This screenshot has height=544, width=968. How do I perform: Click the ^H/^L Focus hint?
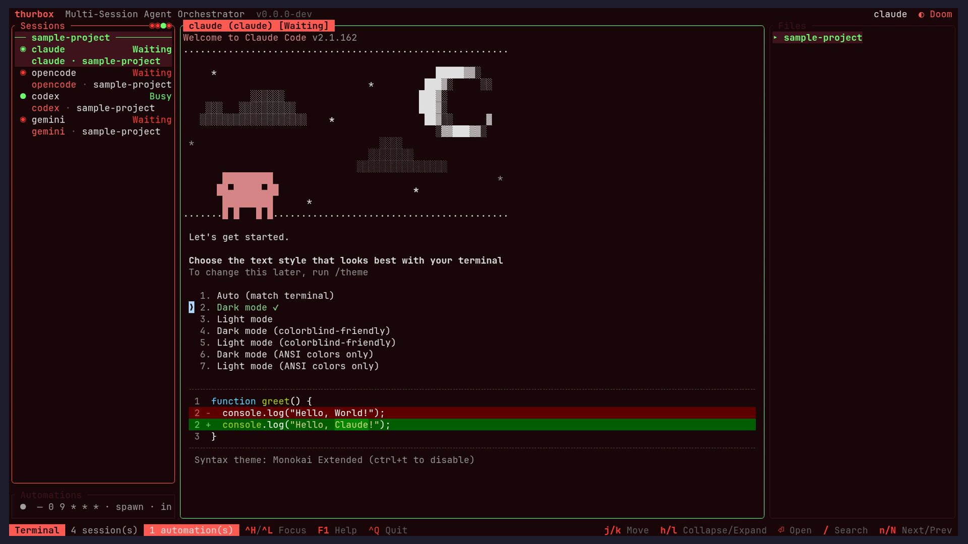coord(276,530)
